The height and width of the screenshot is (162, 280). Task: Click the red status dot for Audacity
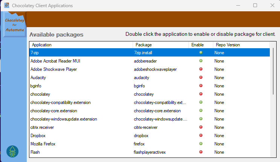201,77
